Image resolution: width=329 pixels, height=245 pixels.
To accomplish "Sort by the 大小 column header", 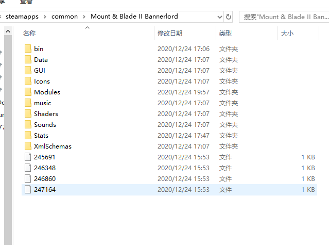I will (x=287, y=33).
